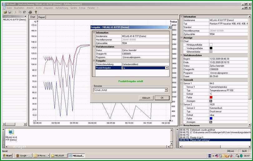
Task: Toggle the Anzeigen checkbox for Sensor 2
Action: click(211, 122)
